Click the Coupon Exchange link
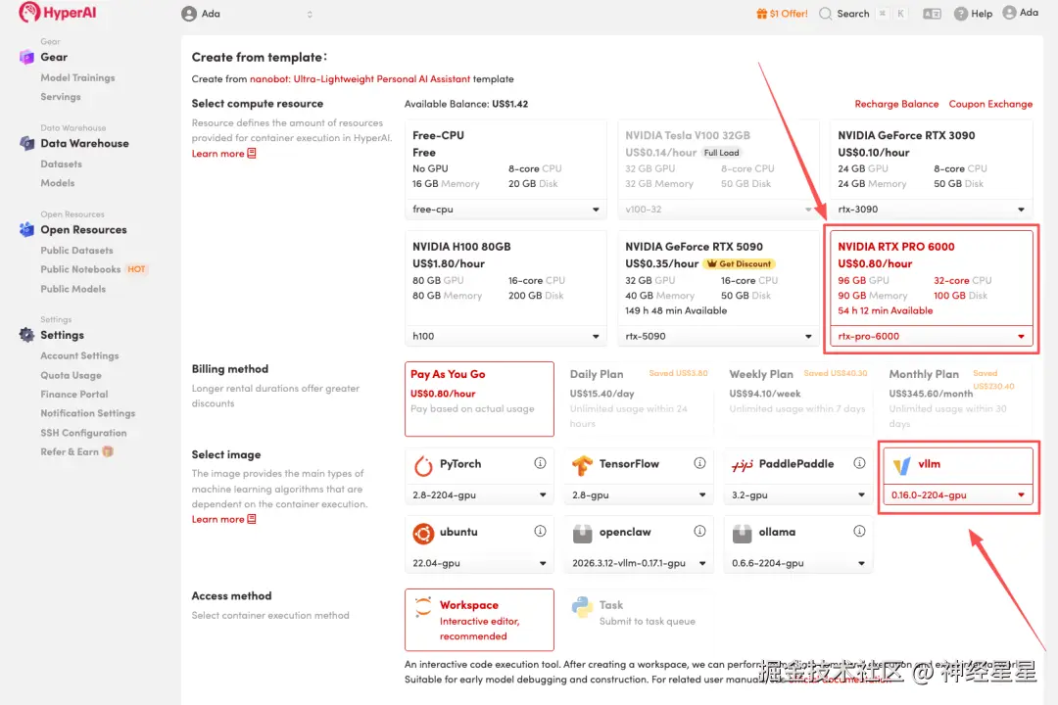Screen dimensions: 1058x705 tap(990, 104)
